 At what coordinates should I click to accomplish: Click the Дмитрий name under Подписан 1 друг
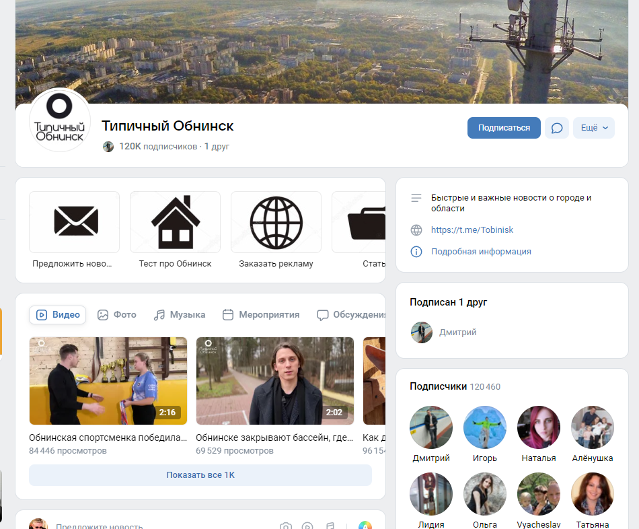pyautogui.click(x=457, y=332)
